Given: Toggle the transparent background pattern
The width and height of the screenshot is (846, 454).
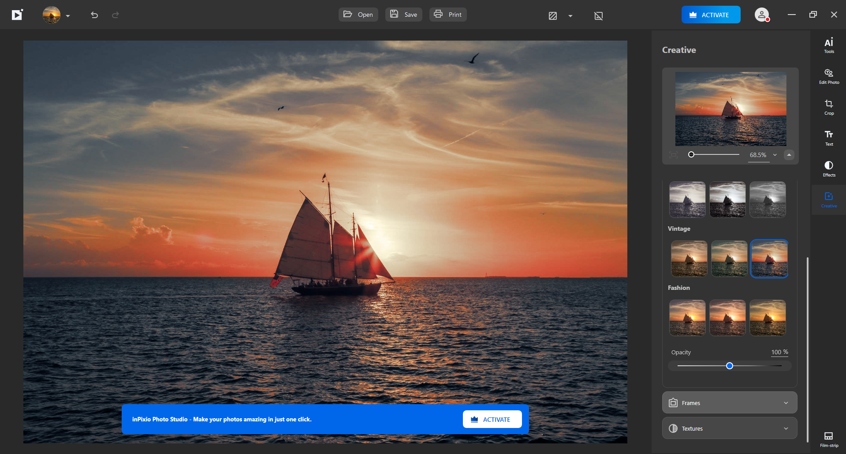Looking at the screenshot, I should 553,15.
